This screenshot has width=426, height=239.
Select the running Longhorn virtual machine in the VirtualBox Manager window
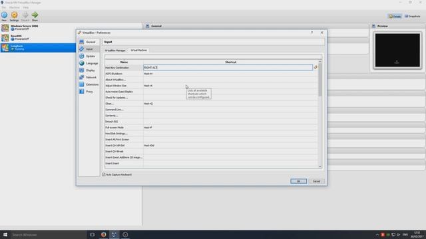[38, 47]
